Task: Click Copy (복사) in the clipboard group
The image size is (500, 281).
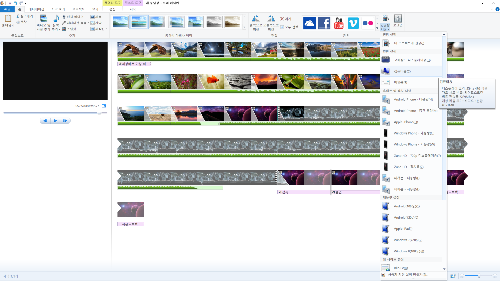Action: (22, 22)
